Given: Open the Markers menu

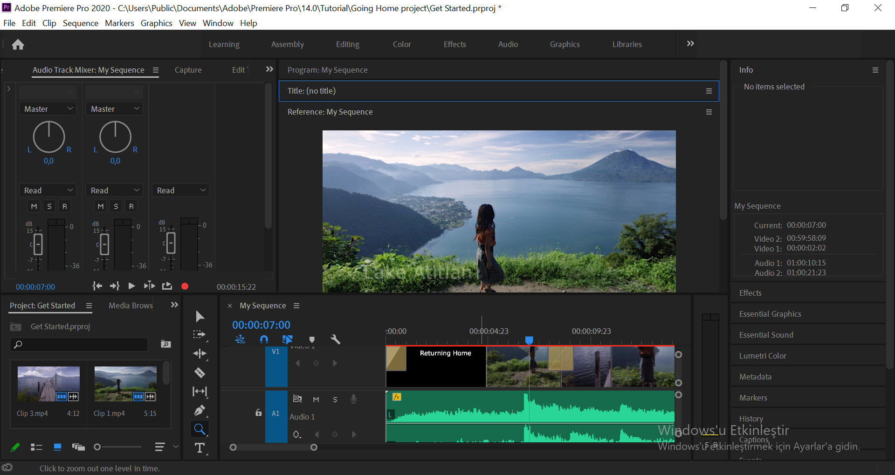Looking at the screenshot, I should pyautogui.click(x=119, y=23).
